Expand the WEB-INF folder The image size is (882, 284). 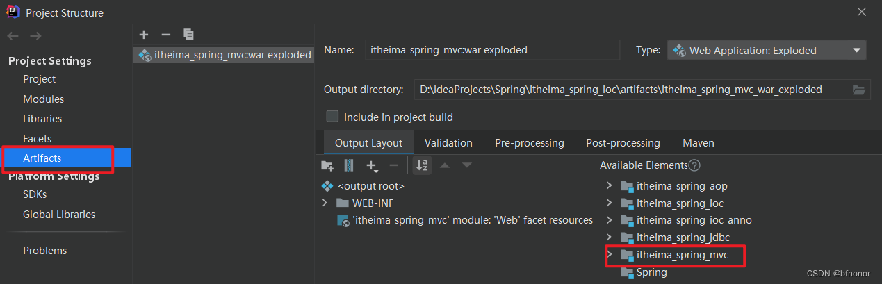[325, 203]
